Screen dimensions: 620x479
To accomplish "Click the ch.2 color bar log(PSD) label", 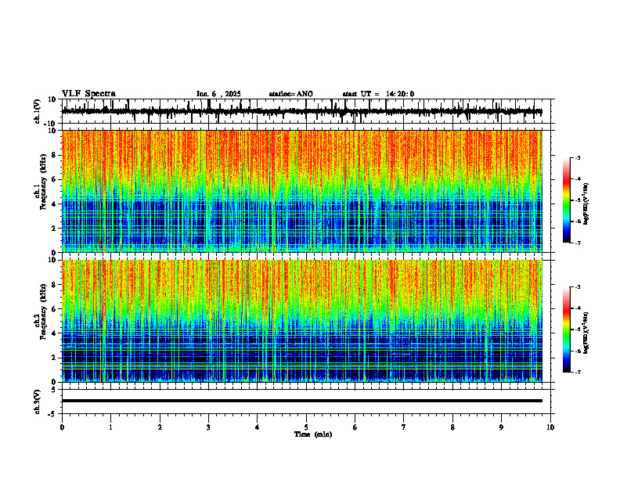I will [586, 333].
